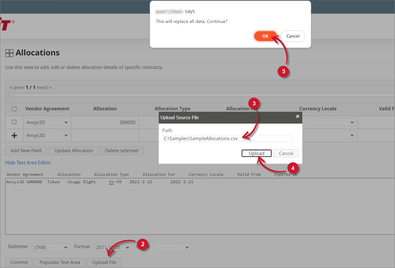Viewport: 395px width, 268px height.
Task: Click the Path input field in the dialog
Action: click(x=227, y=138)
